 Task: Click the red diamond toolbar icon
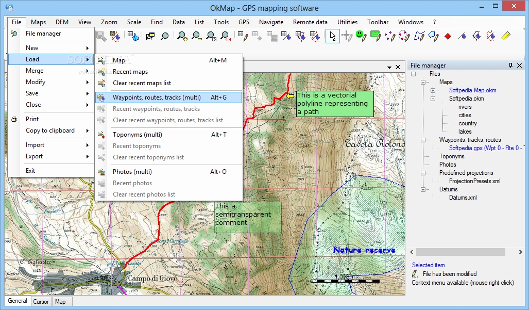point(448,36)
